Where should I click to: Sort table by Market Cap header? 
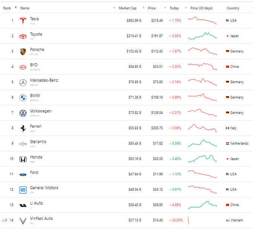coord(127,8)
